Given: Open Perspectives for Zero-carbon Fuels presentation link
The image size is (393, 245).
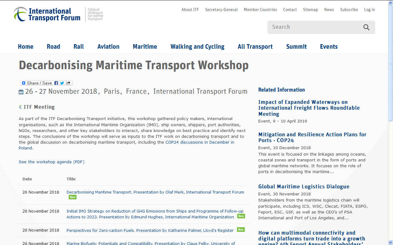Looking at the screenshot, I should point(150,230).
